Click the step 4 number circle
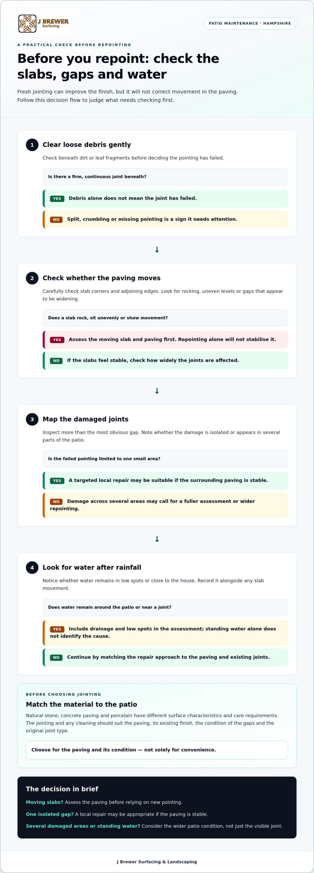 tap(32, 567)
